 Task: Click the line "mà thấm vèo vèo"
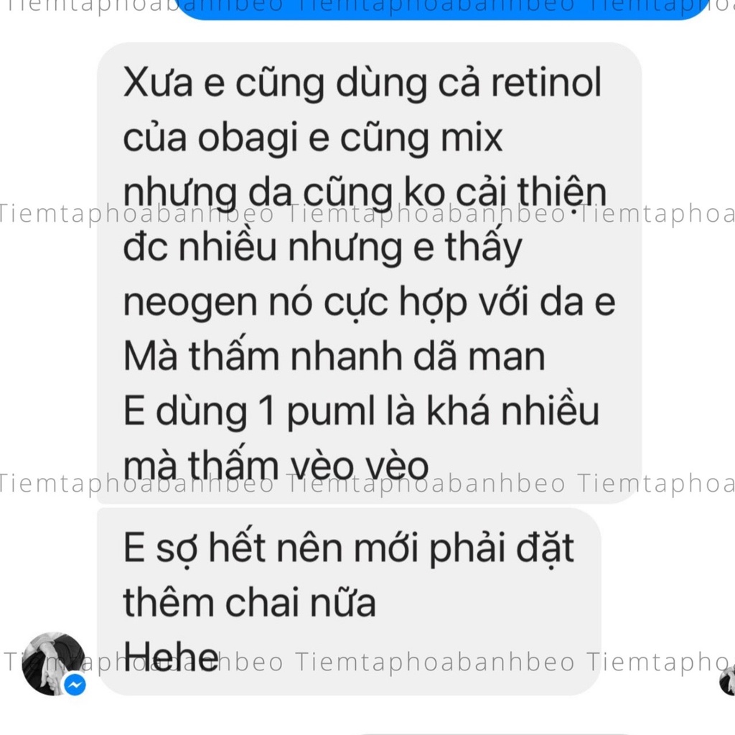coord(276,465)
